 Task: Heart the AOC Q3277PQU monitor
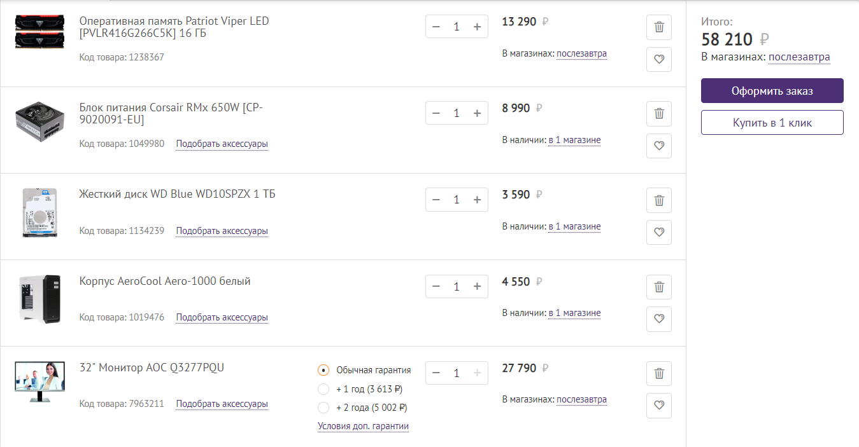coord(659,405)
